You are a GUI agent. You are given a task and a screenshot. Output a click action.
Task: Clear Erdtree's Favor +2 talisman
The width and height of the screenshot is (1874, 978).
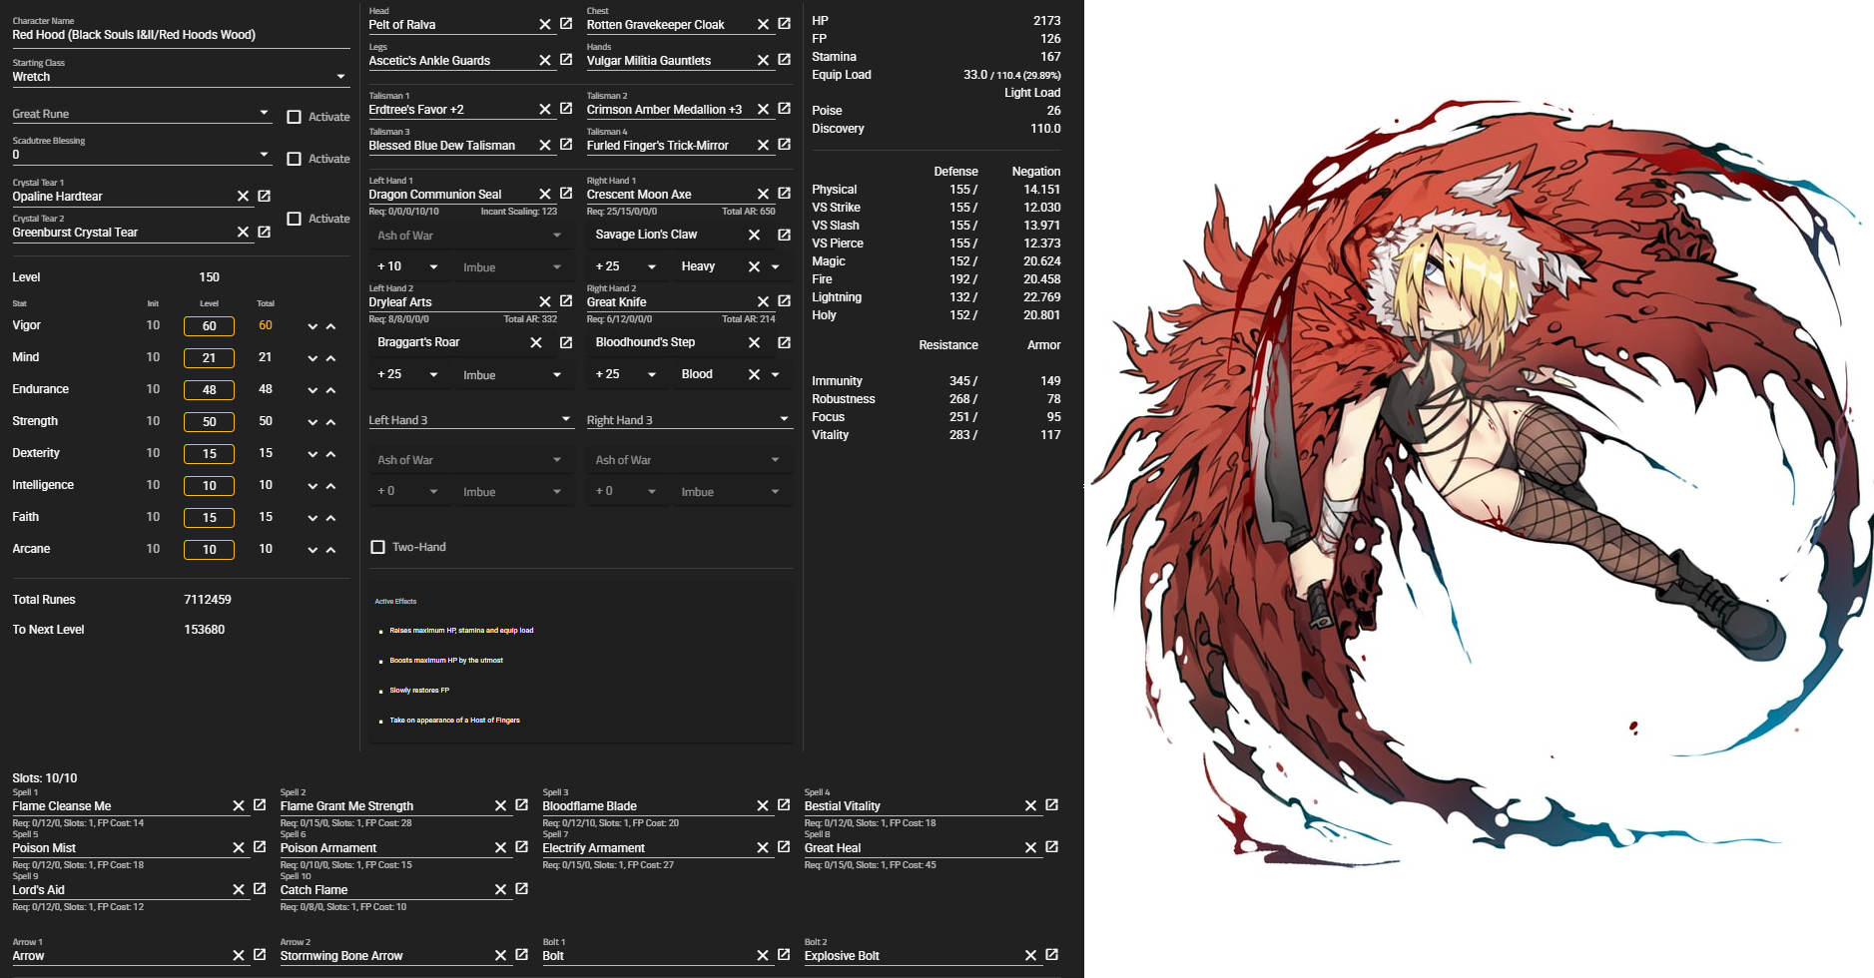pyautogui.click(x=545, y=109)
